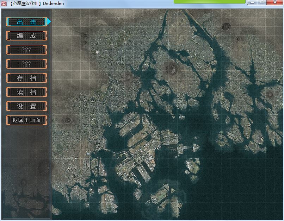Click the green bar above the title bar

point(209,1)
